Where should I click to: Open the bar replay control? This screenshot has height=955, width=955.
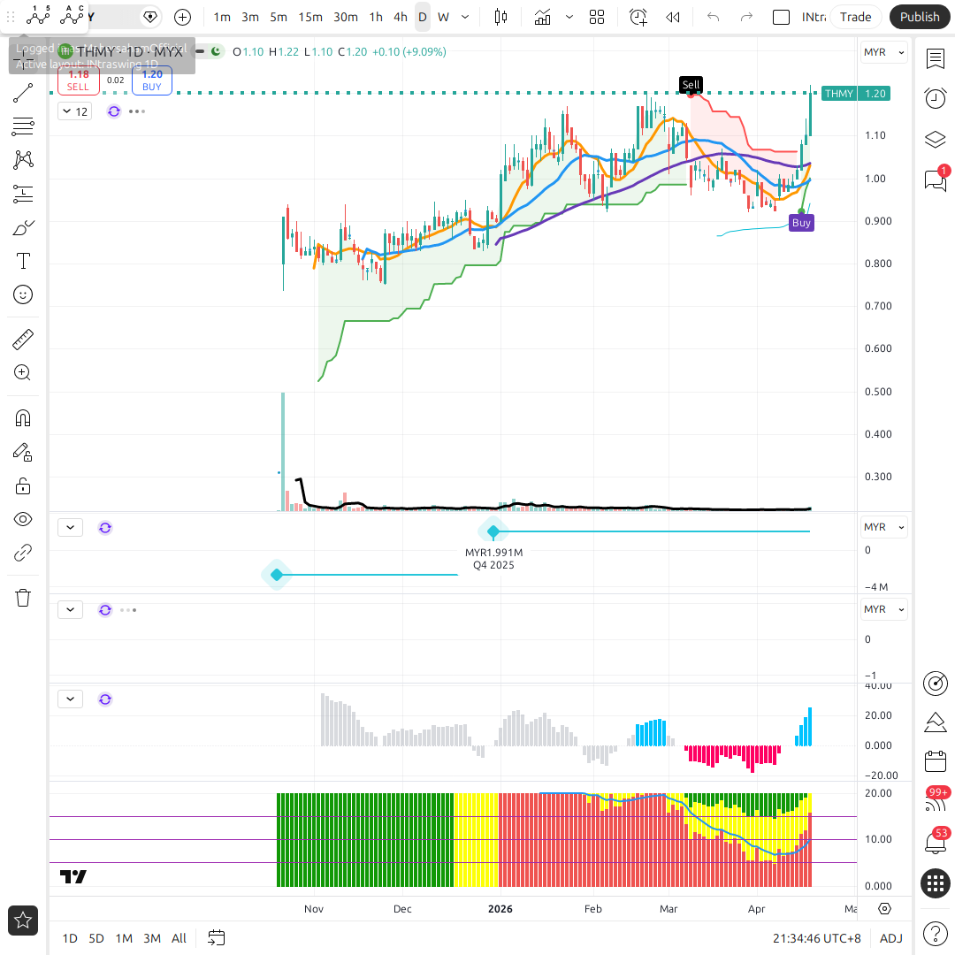(x=673, y=17)
